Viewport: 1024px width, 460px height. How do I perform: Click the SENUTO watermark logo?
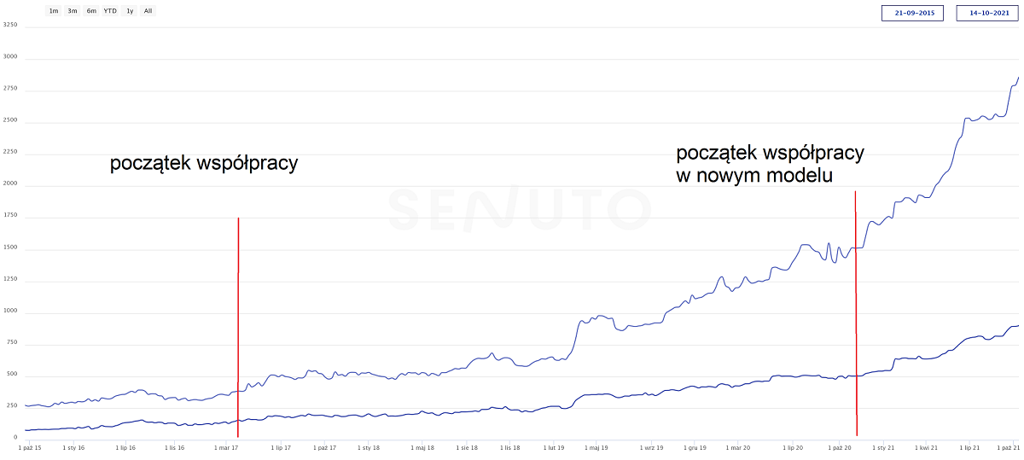point(519,208)
